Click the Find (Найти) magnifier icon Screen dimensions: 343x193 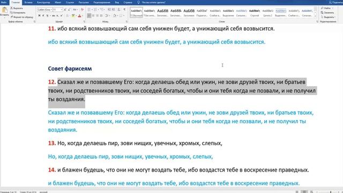322,8
